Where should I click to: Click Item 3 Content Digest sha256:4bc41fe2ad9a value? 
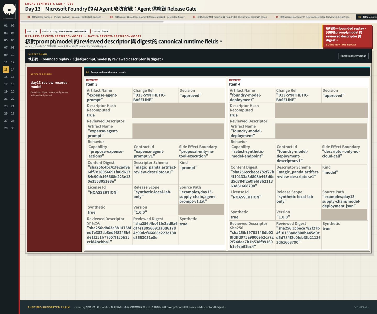109,174
